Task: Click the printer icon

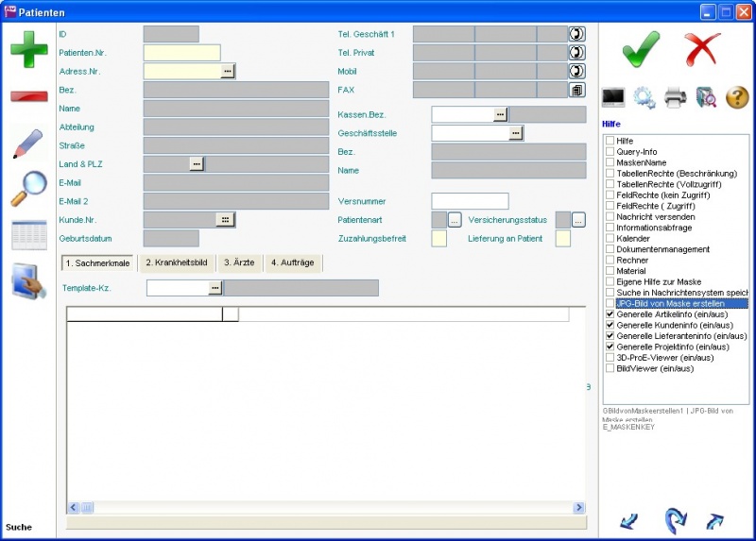Action: point(675,96)
